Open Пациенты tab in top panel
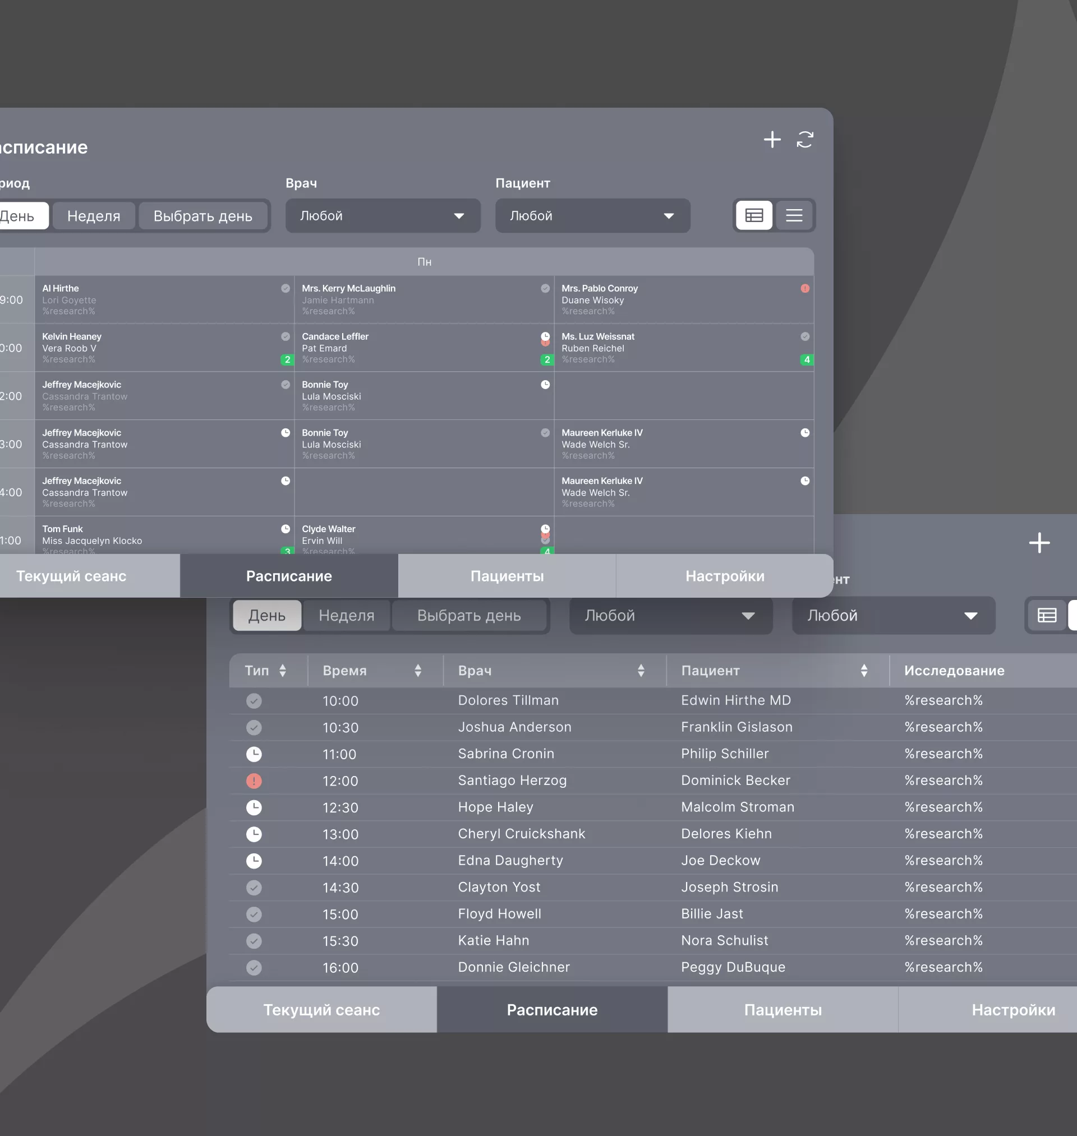The width and height of the screenshot is (1077, 1136). [507, 576]
